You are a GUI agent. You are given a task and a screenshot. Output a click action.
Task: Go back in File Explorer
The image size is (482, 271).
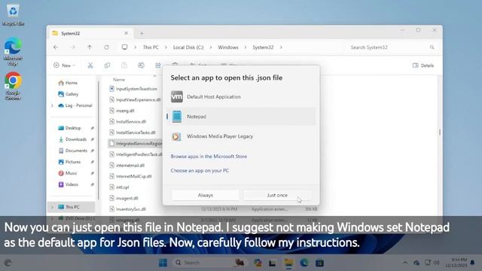point(56,47)
